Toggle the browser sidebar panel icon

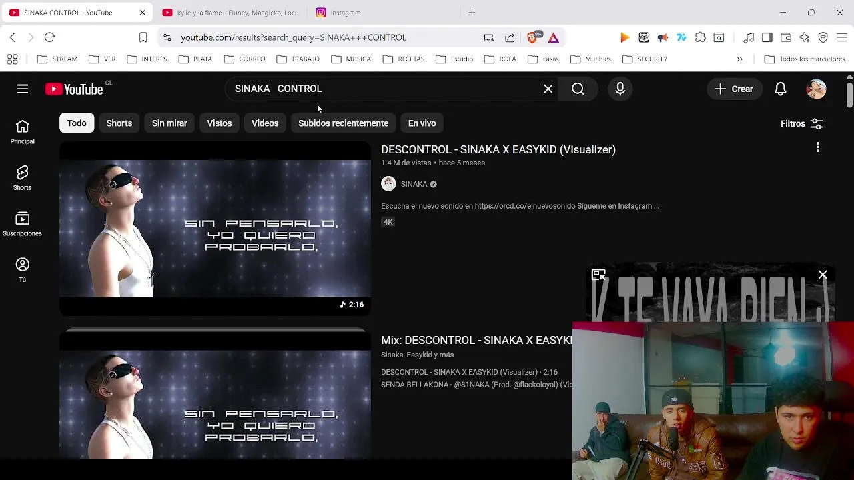[x=767, y=37]
